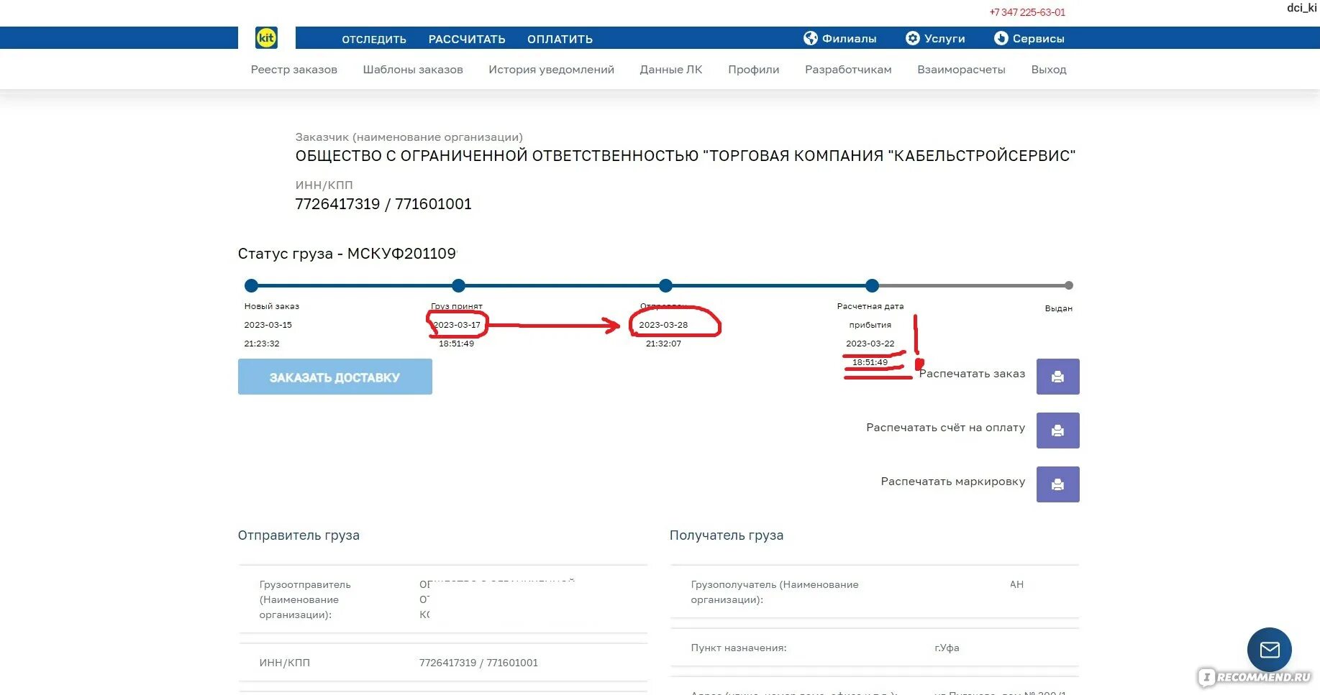The image size is (1320, 695).
Task: Open Услуги in the top bar
Action: click(x=945, y=39)
